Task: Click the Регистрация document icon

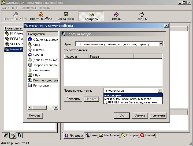Action: pyautogui.click(x=30, y=85)
